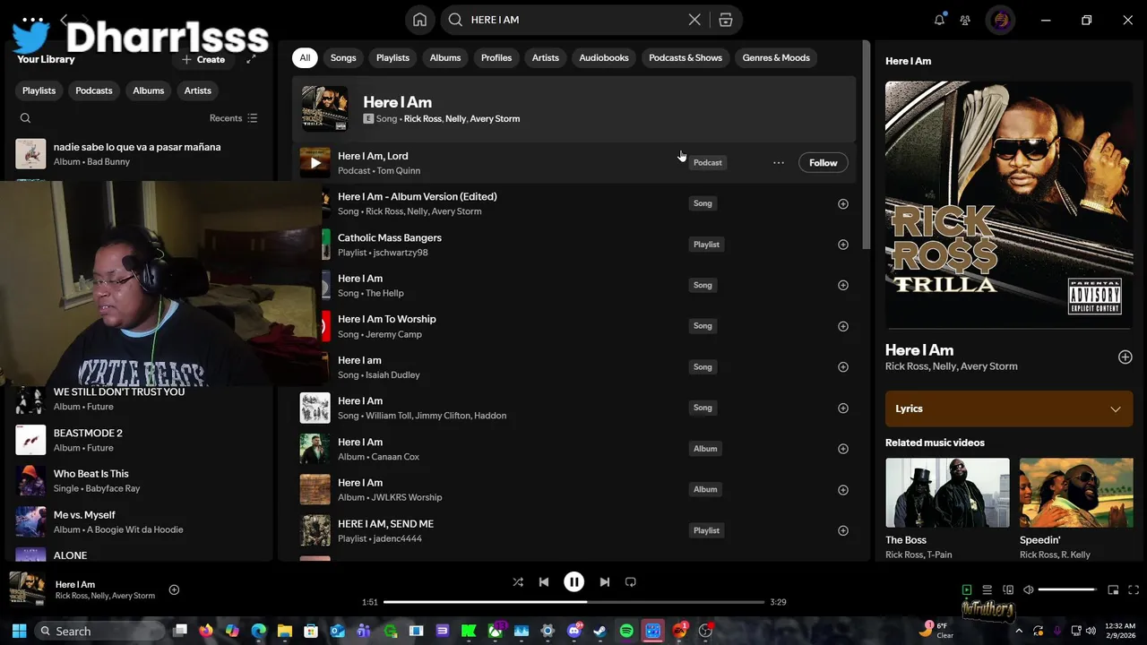
Task: Add Here I Am by The Hellp to library
Action: (842, 286)
